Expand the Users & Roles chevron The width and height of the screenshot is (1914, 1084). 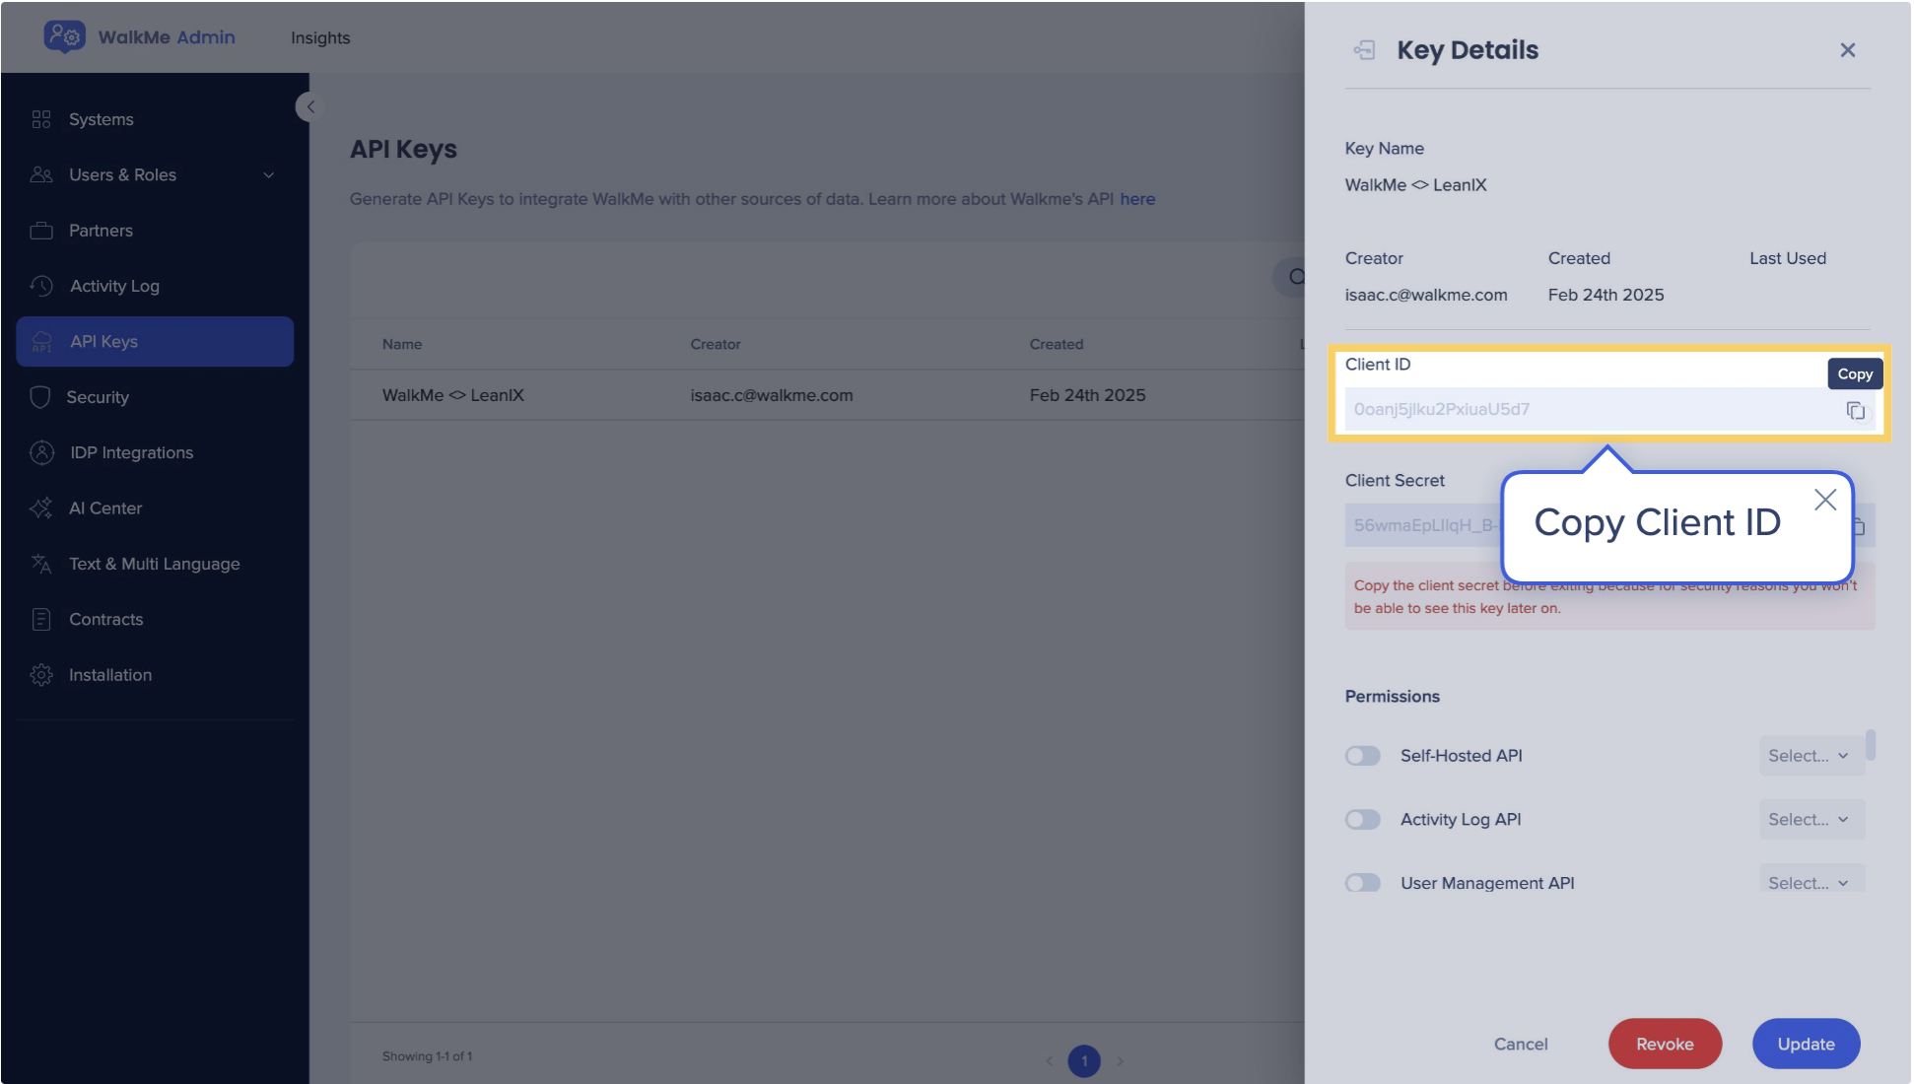tap(268, 175)
